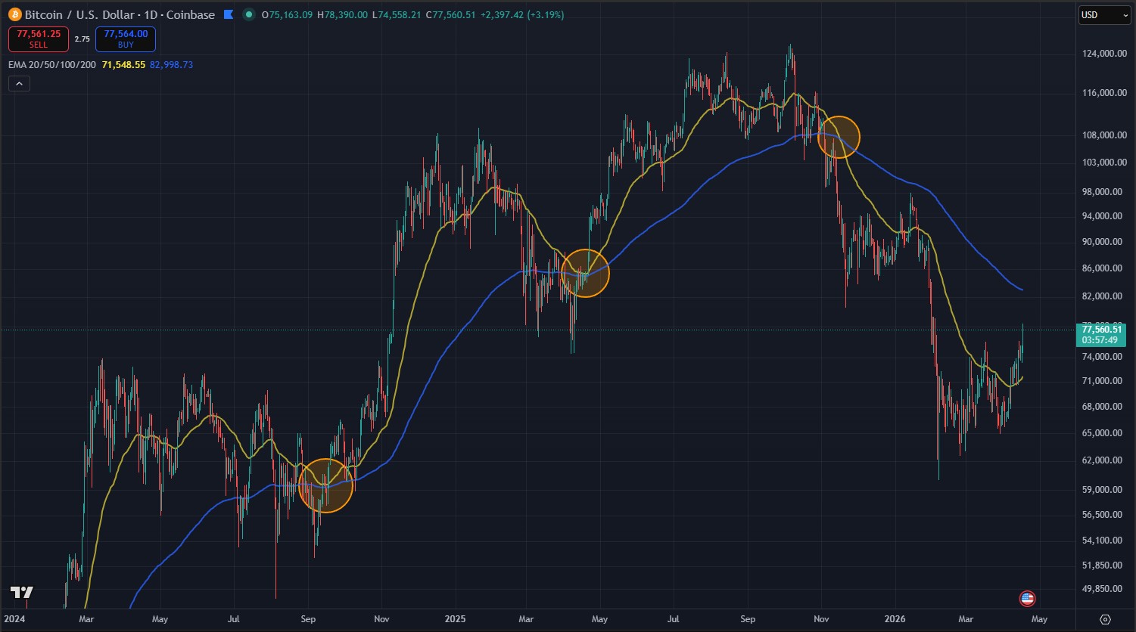
Task: Click the low price L74,558.21
Action: [x=395, y=14]
